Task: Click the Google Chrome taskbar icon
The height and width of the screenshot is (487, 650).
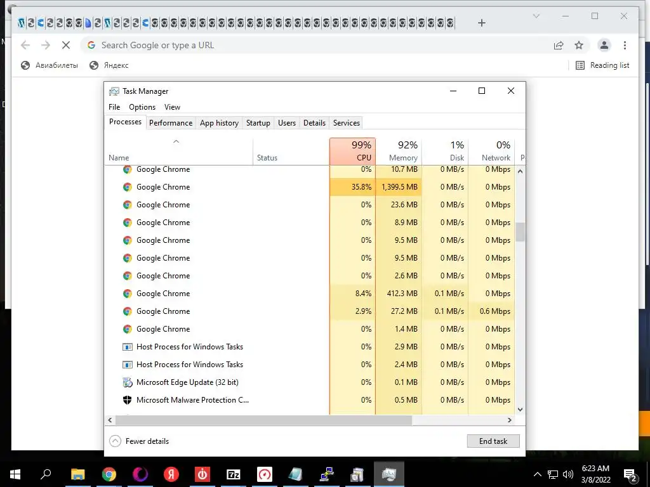Action: pyautogui.click(x=109, y=474)
